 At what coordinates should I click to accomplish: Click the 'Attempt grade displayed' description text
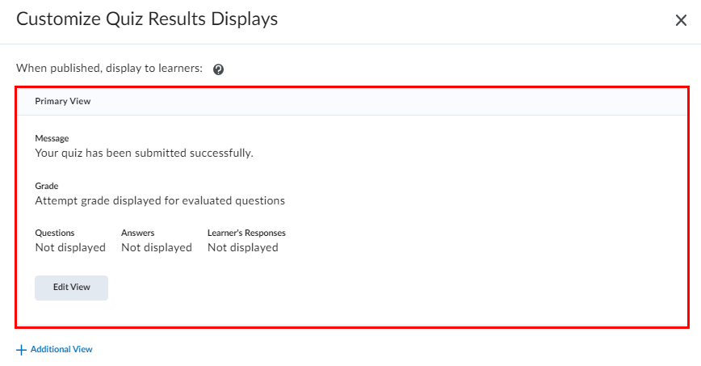[x=160, y=200]
